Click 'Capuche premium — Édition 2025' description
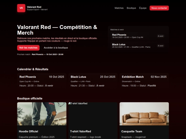The height and width of the screenshot is (139, 186). click(x=37, y=137)
